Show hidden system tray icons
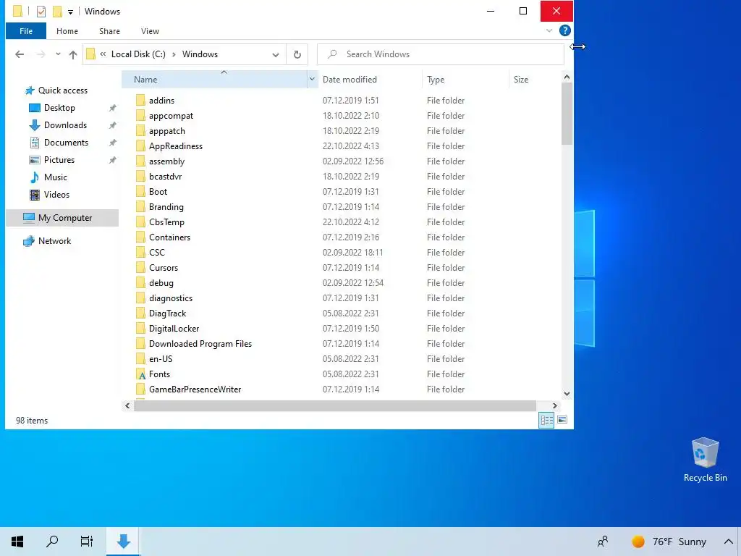Viewport: 741px width, 556px height. coord(728,542)
